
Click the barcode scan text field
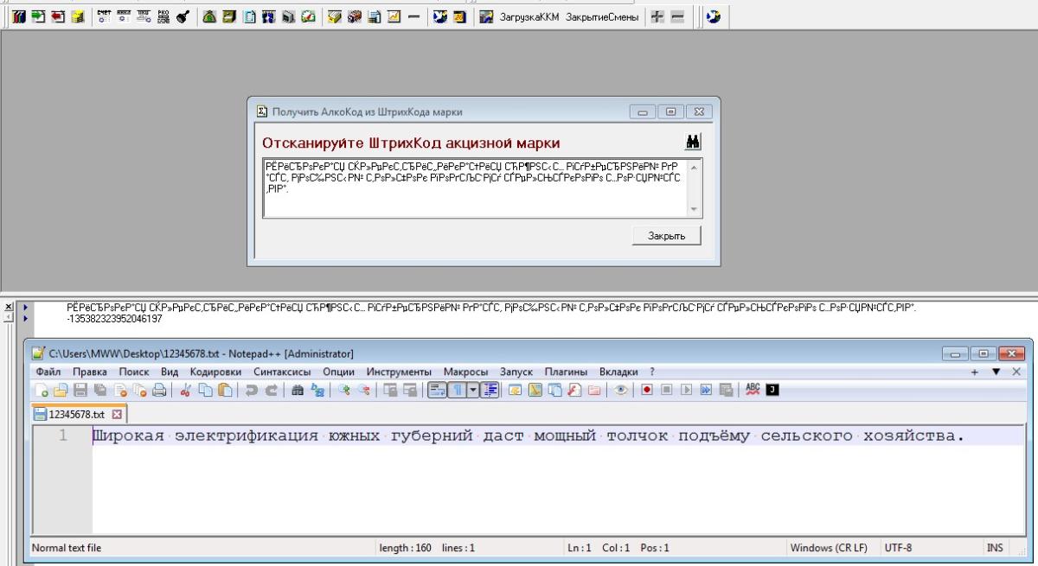[x=476, y=188]
